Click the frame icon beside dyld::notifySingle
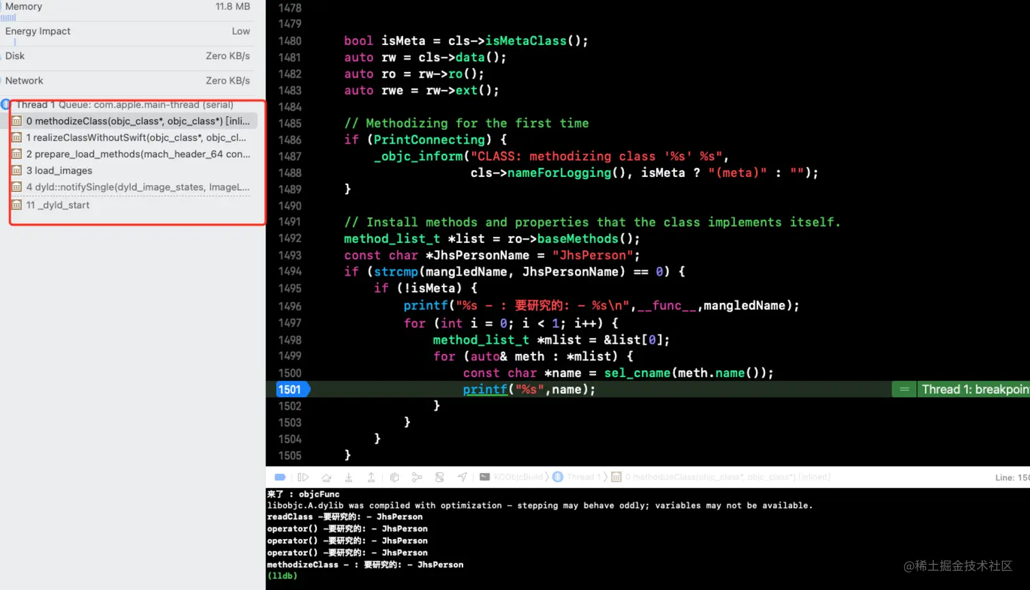 click(16, 187)
